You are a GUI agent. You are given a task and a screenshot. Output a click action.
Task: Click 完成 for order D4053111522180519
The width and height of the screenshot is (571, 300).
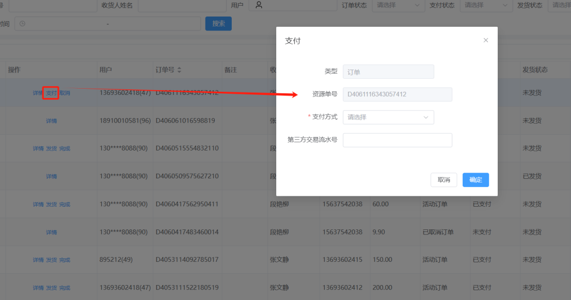[x=65, y=288]
